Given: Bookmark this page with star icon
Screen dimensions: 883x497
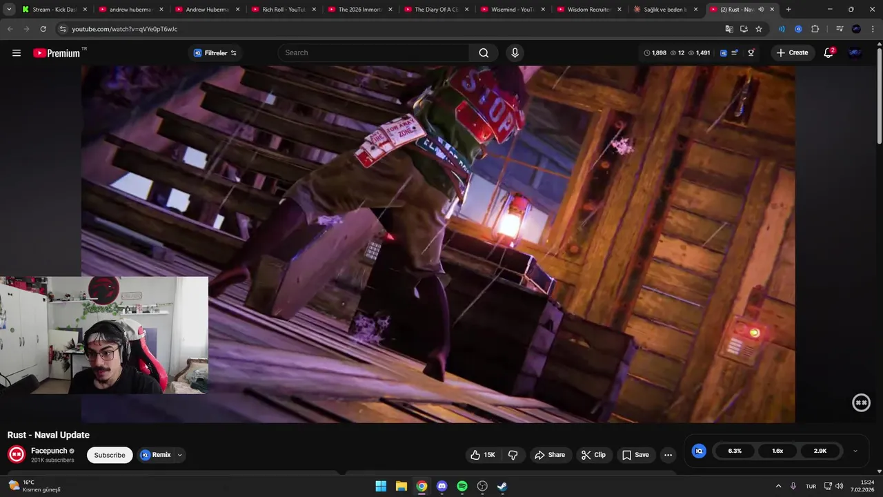Looking at the screenshot, I should (759, 29).
